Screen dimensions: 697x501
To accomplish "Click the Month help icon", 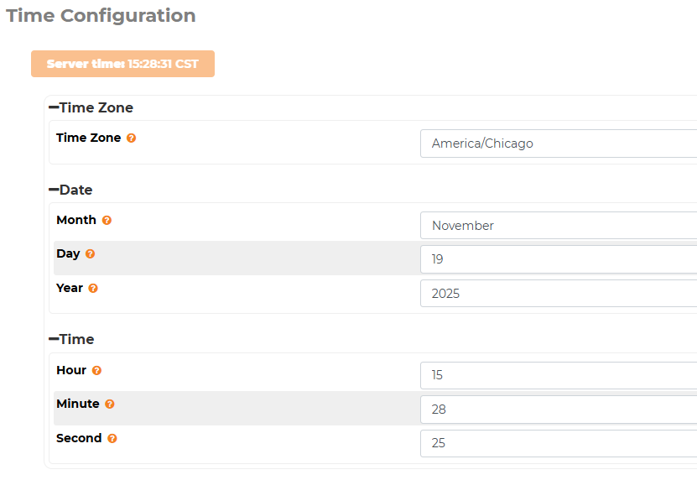I will pyautogui.click(x=107, y=221).
